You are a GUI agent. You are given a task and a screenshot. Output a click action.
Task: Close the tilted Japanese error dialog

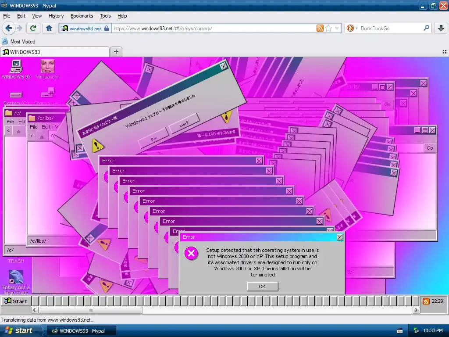coord(224,66)
